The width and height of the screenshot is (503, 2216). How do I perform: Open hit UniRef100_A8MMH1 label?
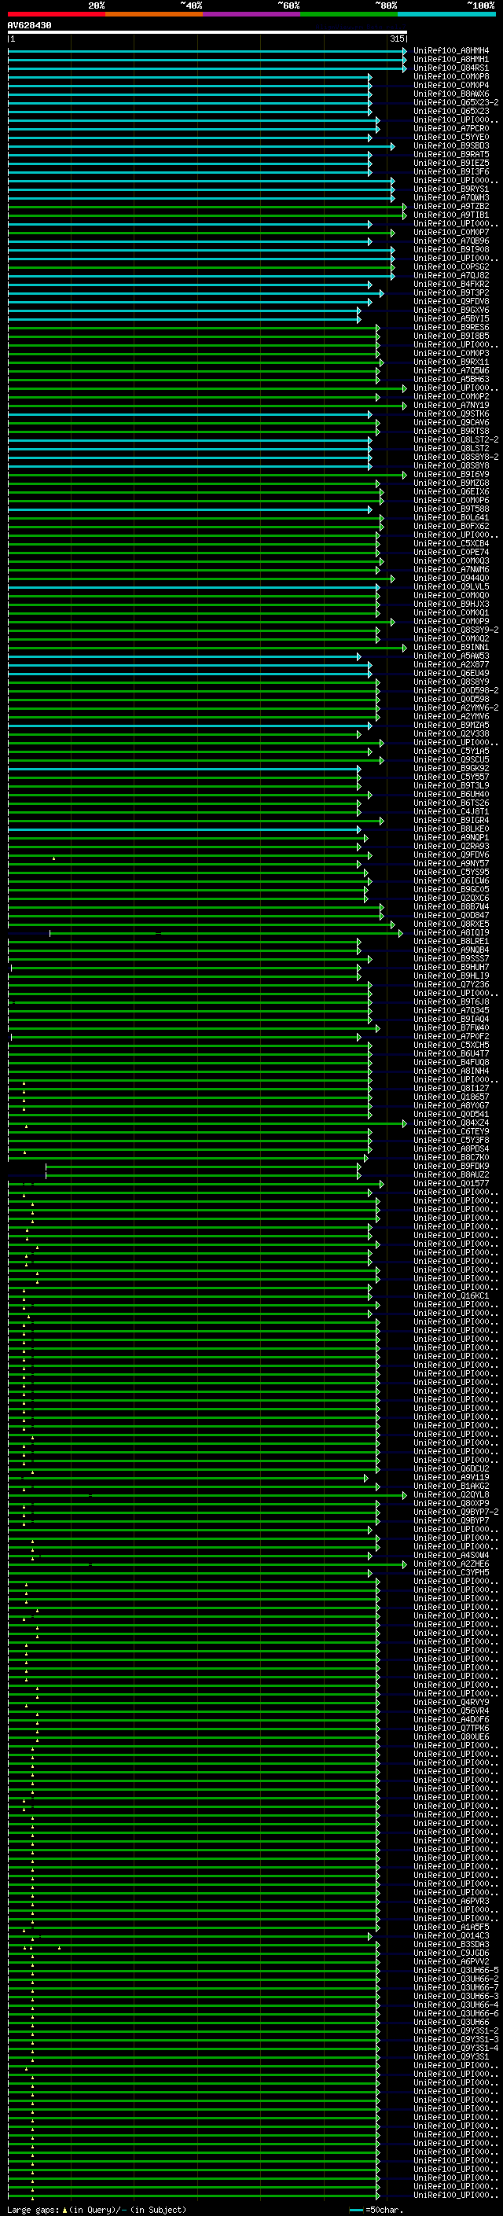tap(451, 60)
